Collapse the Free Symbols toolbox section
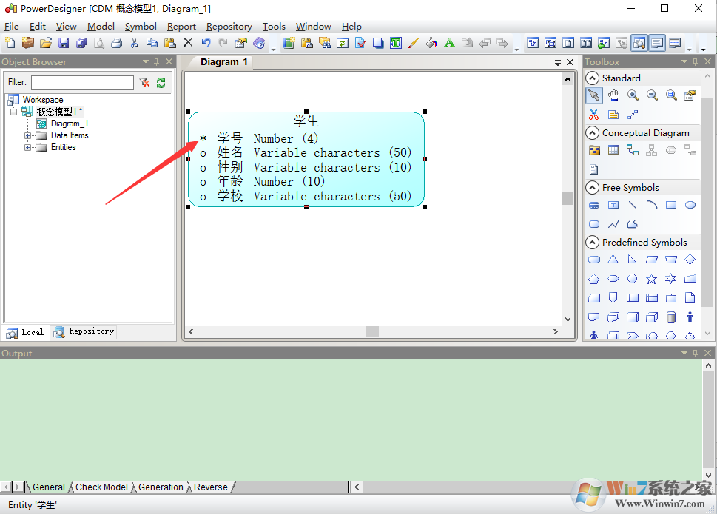The height and width of the screenshot is (514, 717). 592,188
